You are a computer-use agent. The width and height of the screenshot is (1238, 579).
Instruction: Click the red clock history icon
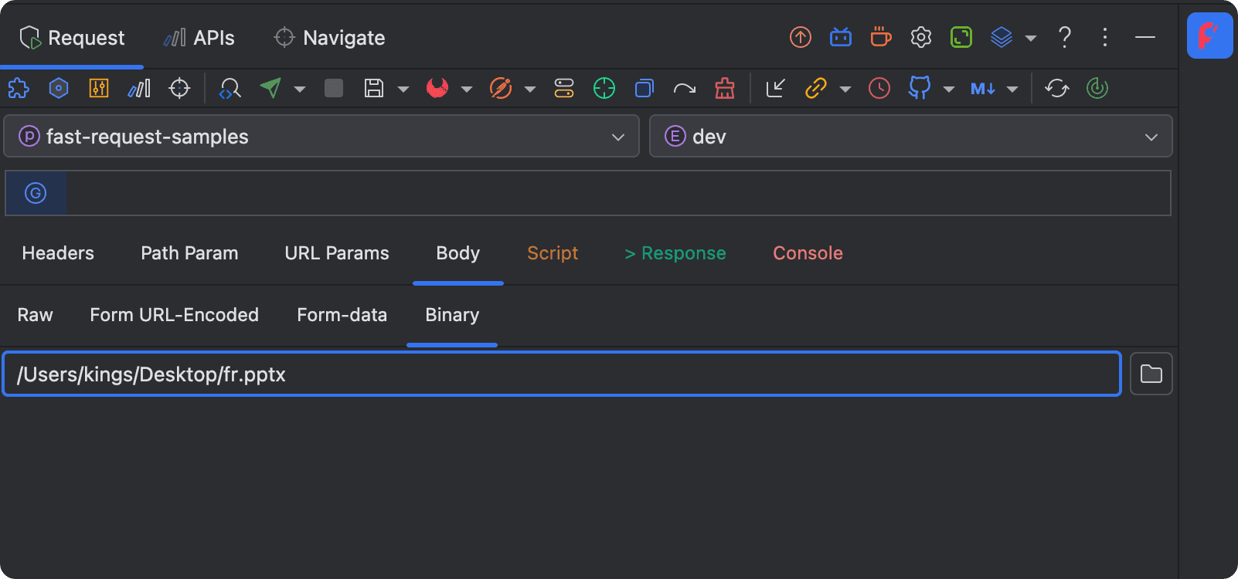(879, 88)
